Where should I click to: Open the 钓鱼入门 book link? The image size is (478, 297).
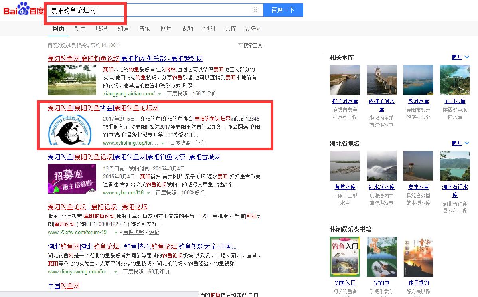click(345, 283)
